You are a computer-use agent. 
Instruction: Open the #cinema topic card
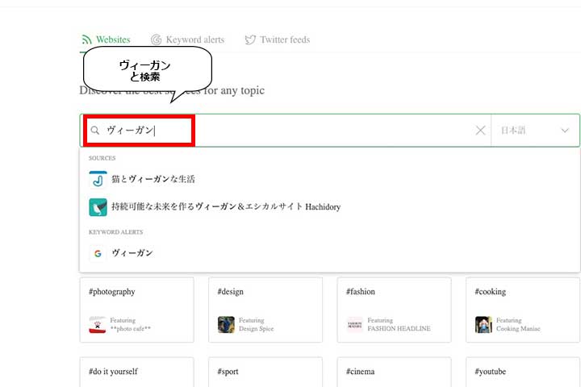[394, 372]
